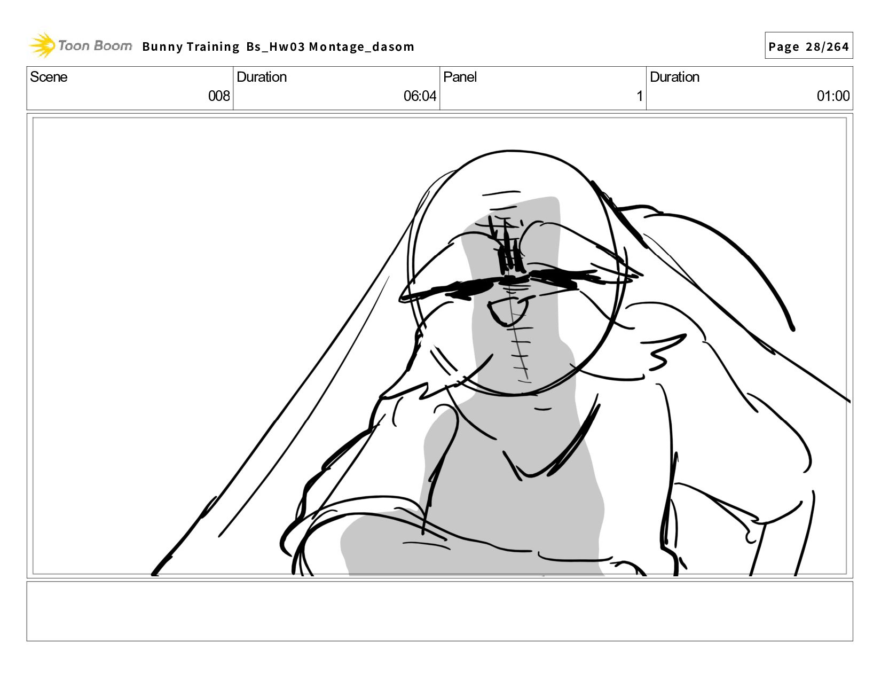Select scene number '008'

[219, 96]
